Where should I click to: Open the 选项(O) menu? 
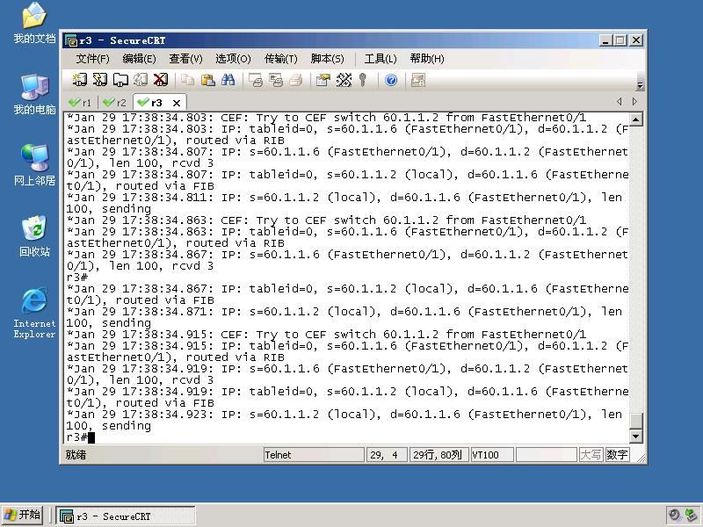[233, 59]
